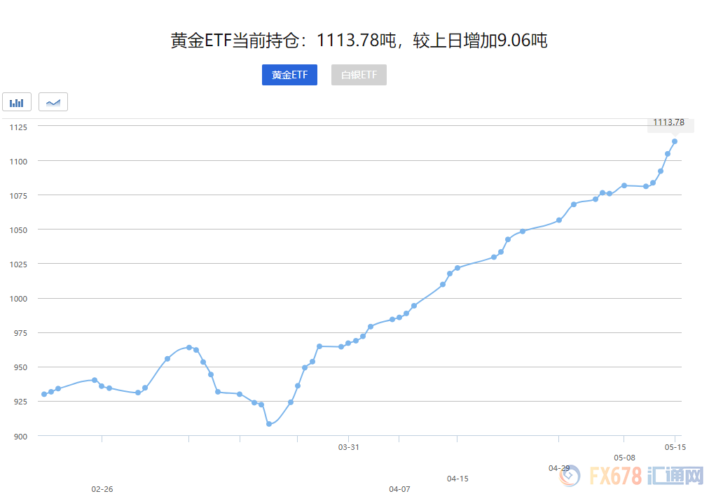Click the 05-15 date axis label

[x=675, y=446]
